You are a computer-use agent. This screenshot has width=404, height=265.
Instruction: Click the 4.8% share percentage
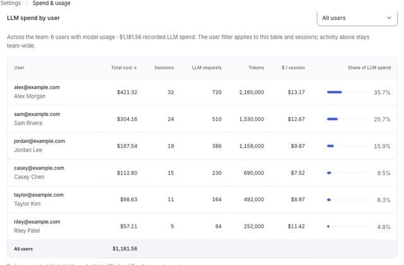[384, 227]
